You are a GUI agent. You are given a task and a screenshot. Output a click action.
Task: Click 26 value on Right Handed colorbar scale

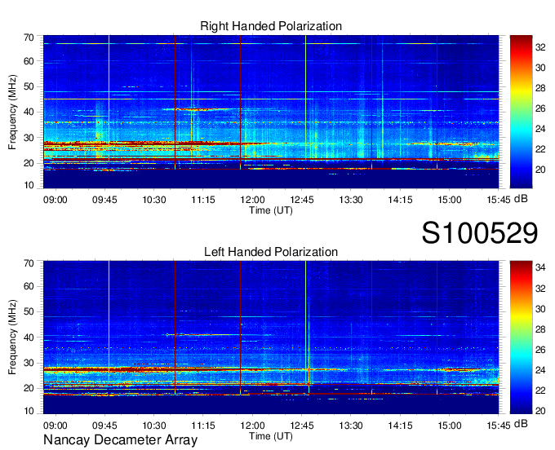coord(540,108)
